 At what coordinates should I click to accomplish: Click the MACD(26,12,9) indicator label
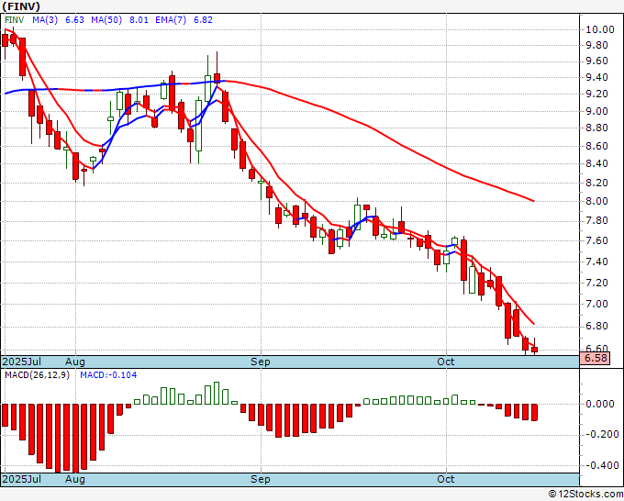click(x=37, y=375)
